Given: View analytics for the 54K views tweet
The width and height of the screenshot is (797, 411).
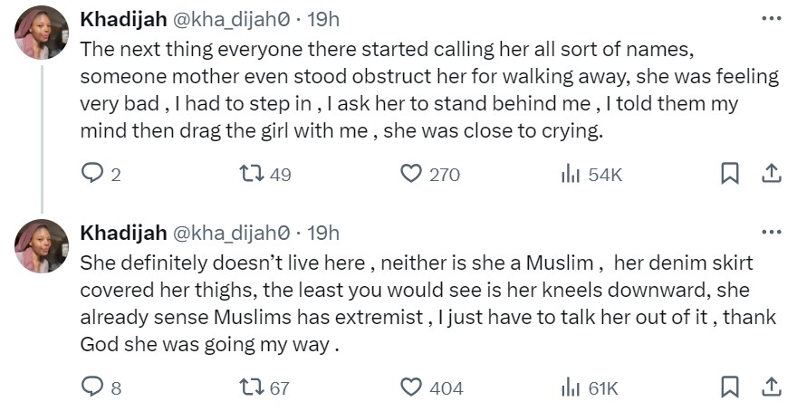Looking at the screenshot, I should pos(571,175).
